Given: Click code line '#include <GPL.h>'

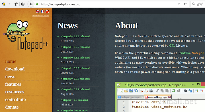Looking at the screenshot, I should point(149,102).
